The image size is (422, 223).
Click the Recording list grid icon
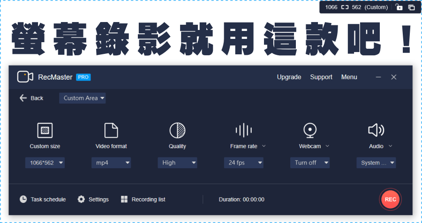124,199
